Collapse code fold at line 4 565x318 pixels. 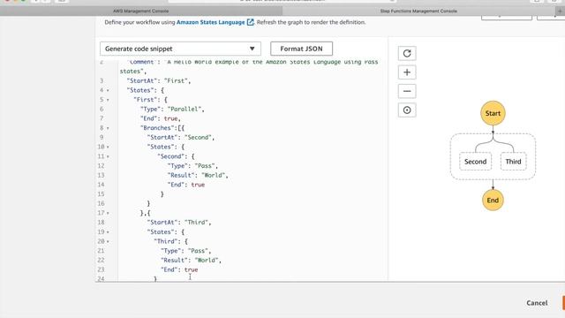point(108,90)
